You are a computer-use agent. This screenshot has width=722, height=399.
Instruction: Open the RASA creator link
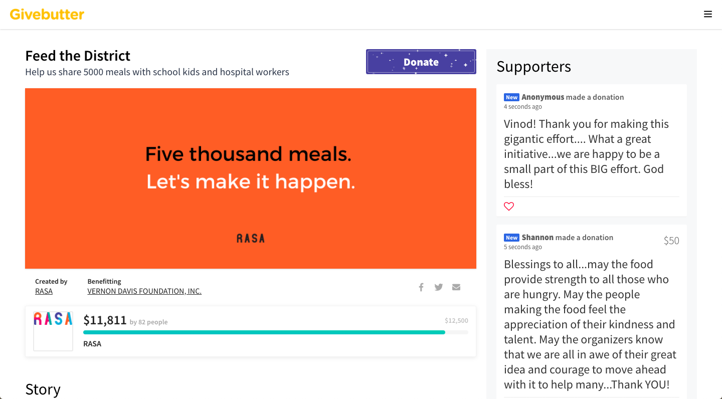tap(44, 291)
